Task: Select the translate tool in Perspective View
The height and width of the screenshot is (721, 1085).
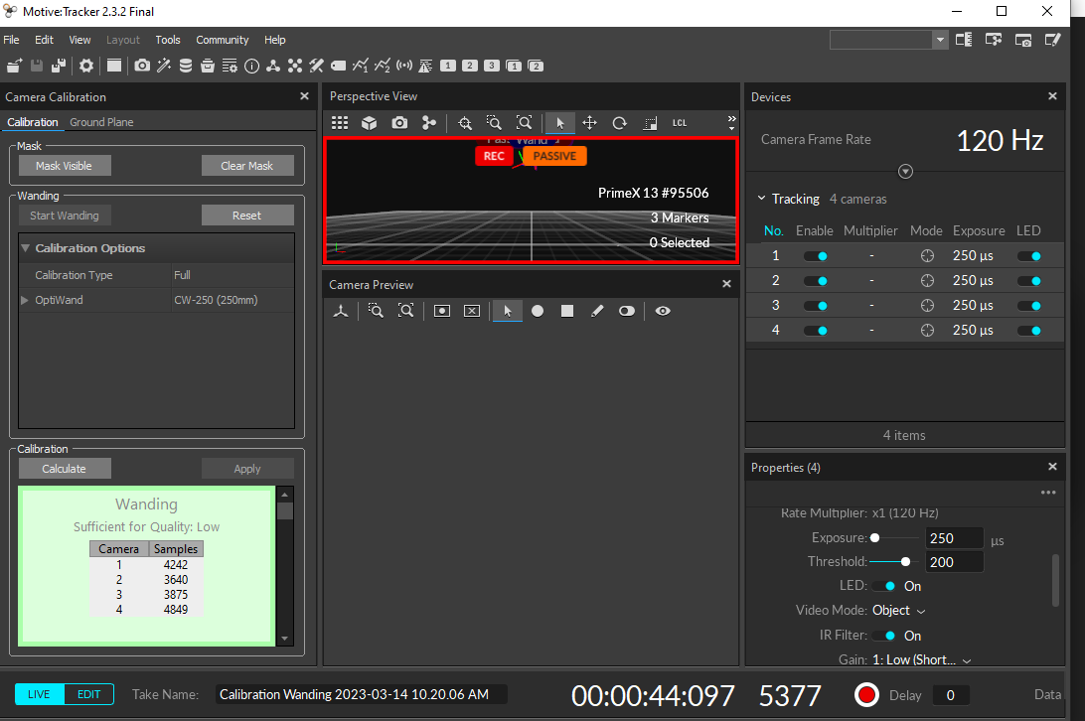Action: (x=589, y=123)
